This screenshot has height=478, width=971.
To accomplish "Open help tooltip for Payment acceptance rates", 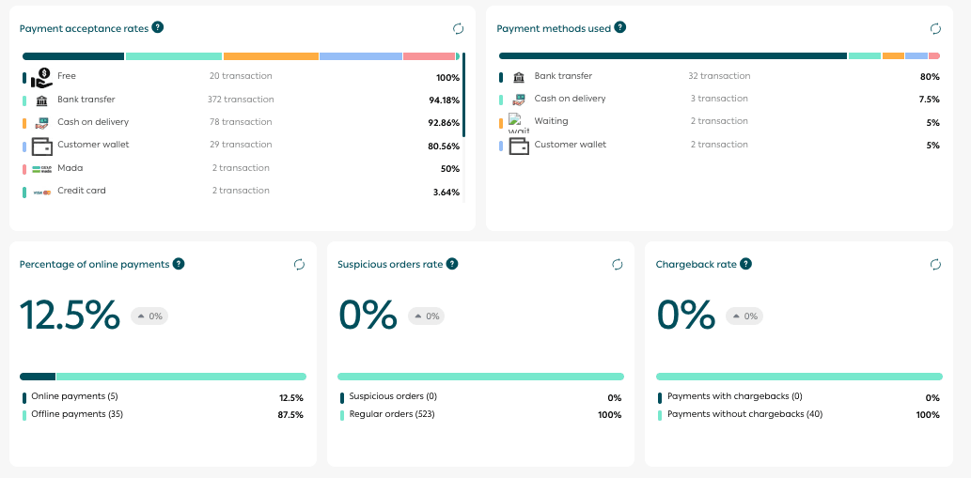I will click(x=158, y=28).
